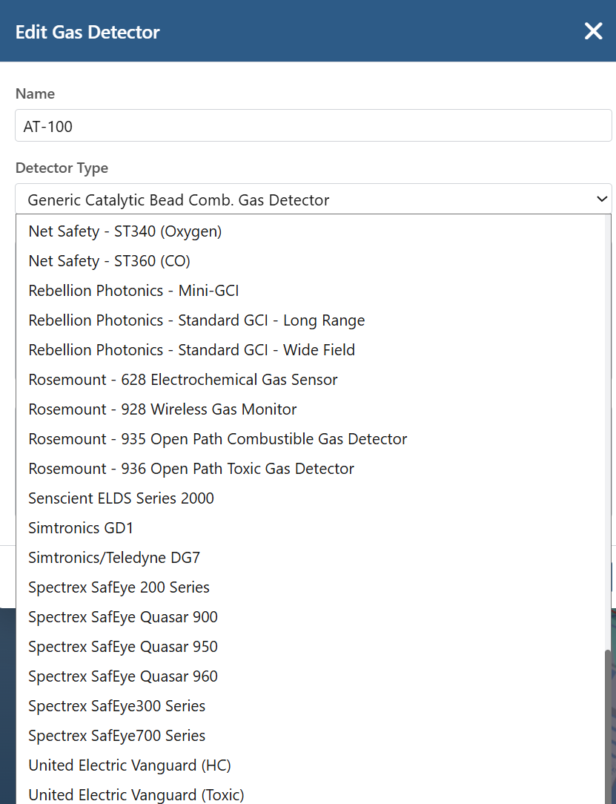
Task: Select Rosemount - 628 Electrochemical Gas Sensor
Action: point(311,380)
